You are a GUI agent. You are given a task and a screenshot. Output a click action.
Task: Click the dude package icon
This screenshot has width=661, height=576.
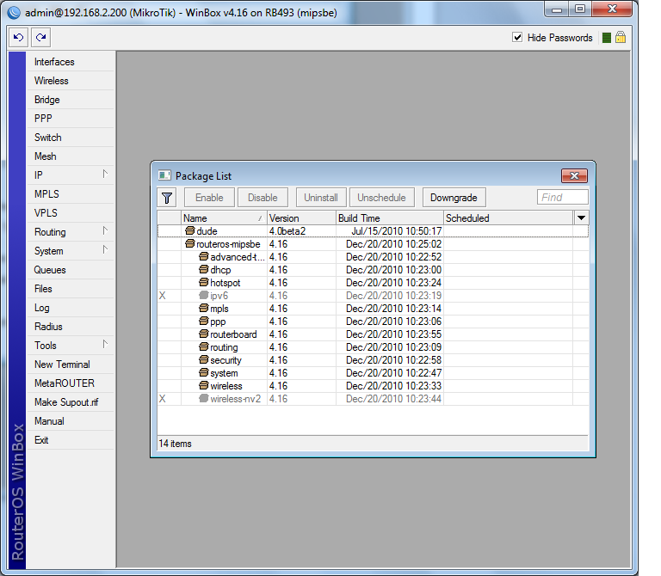(x=190, y=230)
